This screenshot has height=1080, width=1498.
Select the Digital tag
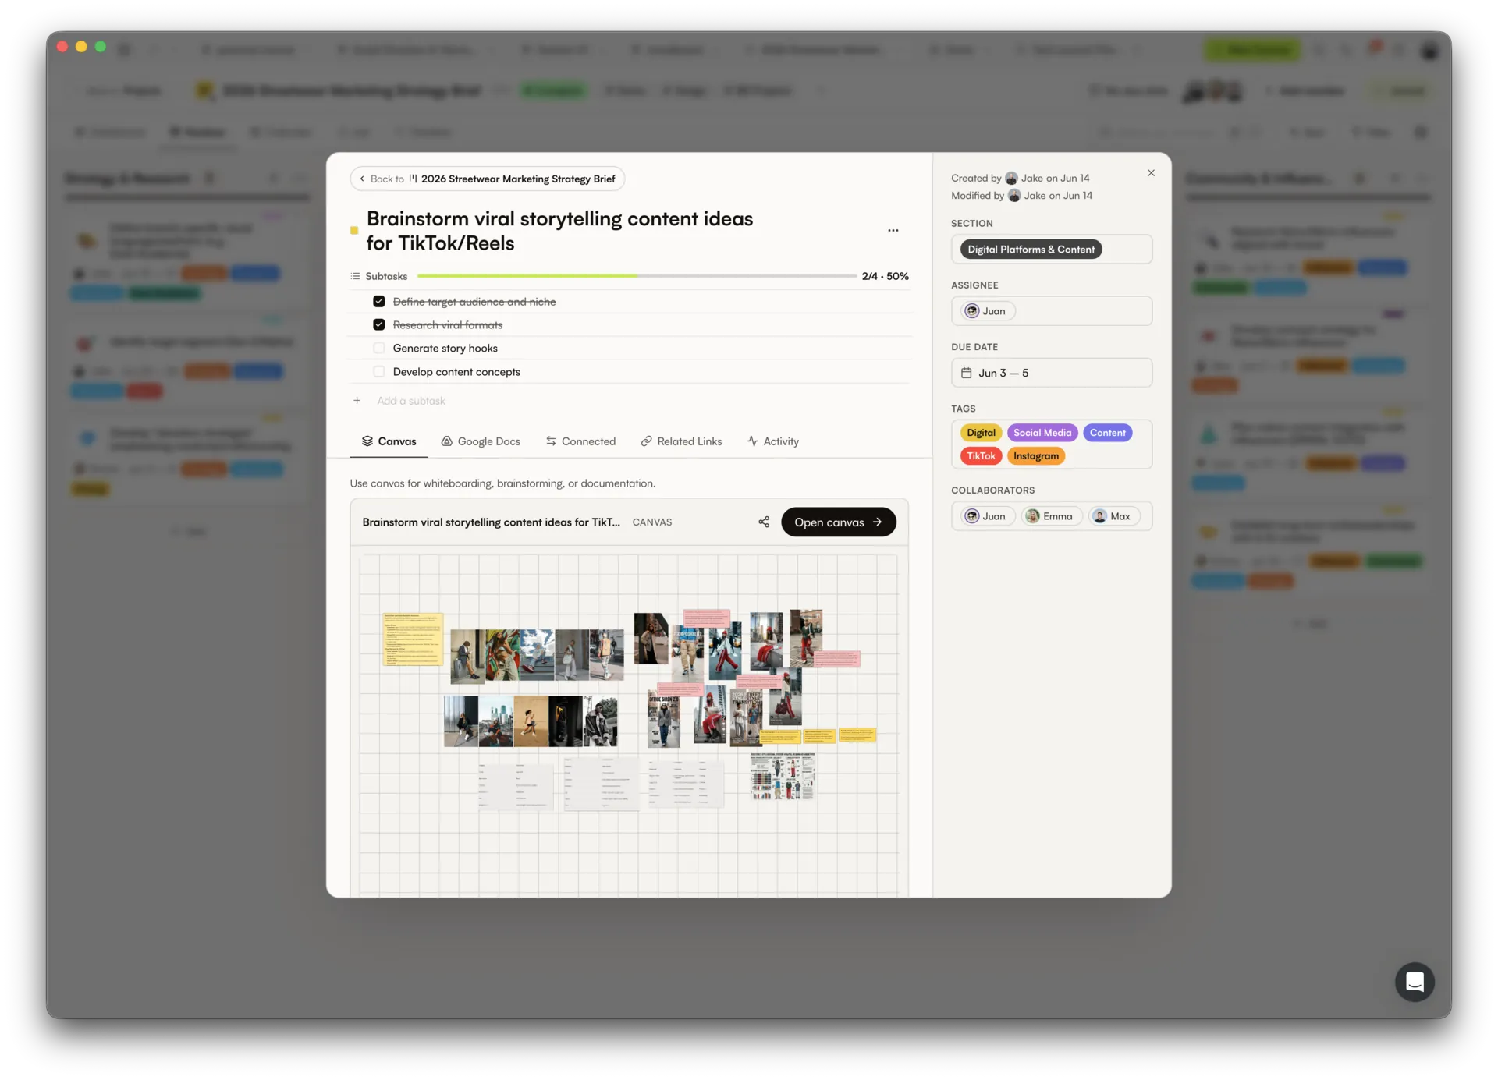tap(981, 433)
